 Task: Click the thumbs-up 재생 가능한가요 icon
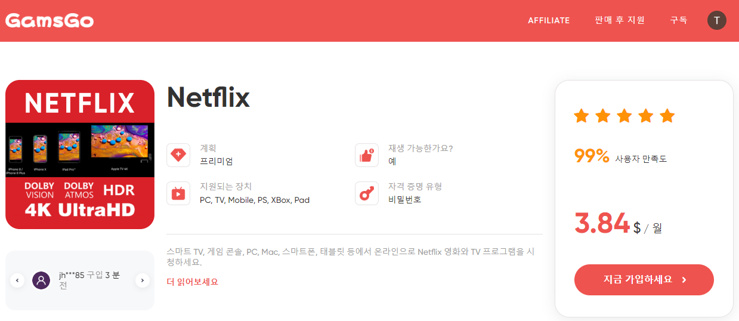point(367,155)
